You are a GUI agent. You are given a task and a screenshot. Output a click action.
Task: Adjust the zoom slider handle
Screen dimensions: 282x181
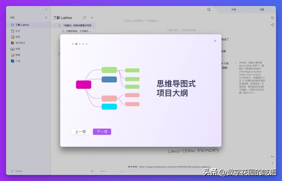pyautogui.click(x=122, y=171)
